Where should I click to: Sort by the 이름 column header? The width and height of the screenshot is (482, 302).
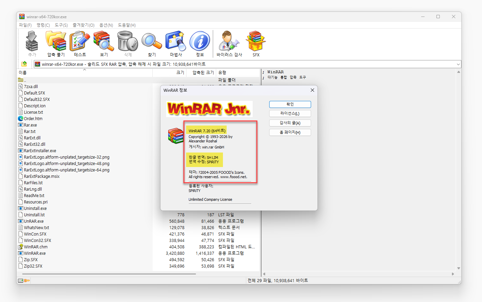coord(85,73)
